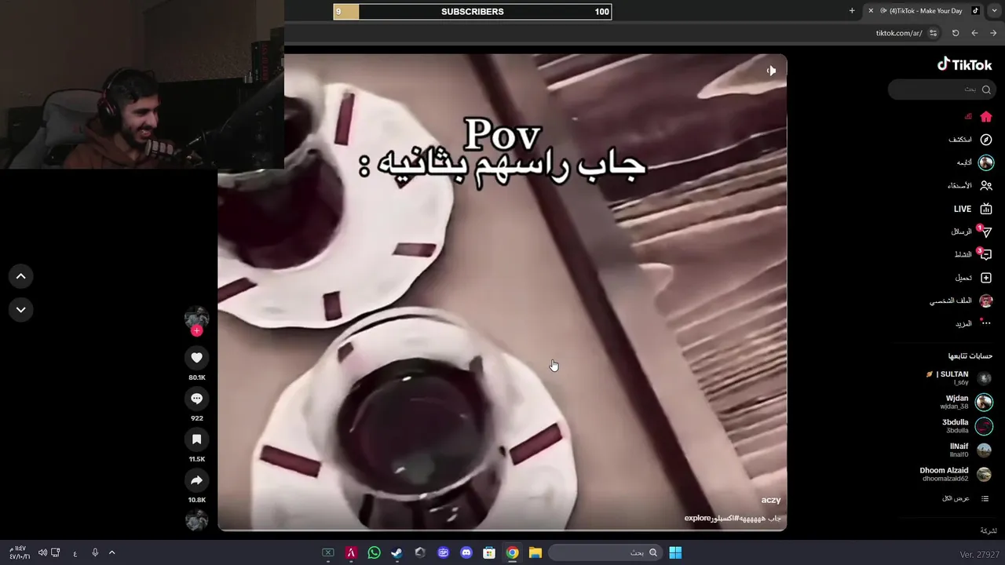
Task: Select the TikTok - Make Your Day tab
Action: 926,11
